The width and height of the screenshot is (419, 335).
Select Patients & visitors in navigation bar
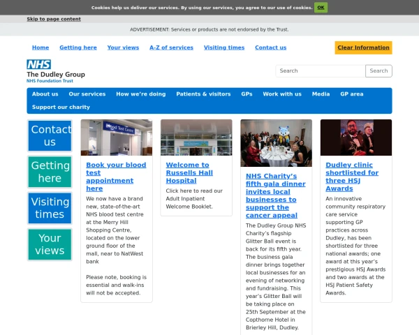tap(203, 94)
